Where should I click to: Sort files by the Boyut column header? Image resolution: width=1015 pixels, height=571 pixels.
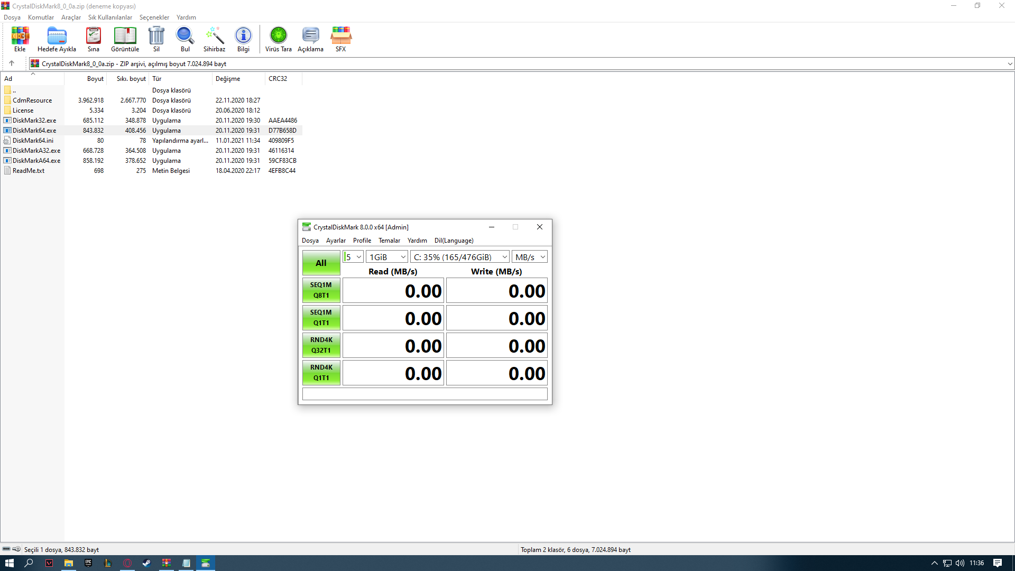[x=95, y=79]
